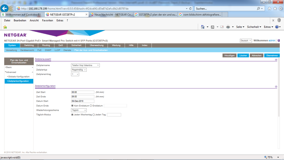Open Bearbeiten menu

20,20
